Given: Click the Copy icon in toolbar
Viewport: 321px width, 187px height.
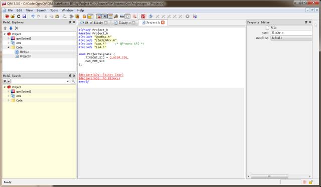Looking at the screenshot, I should (x=51, y=16).
